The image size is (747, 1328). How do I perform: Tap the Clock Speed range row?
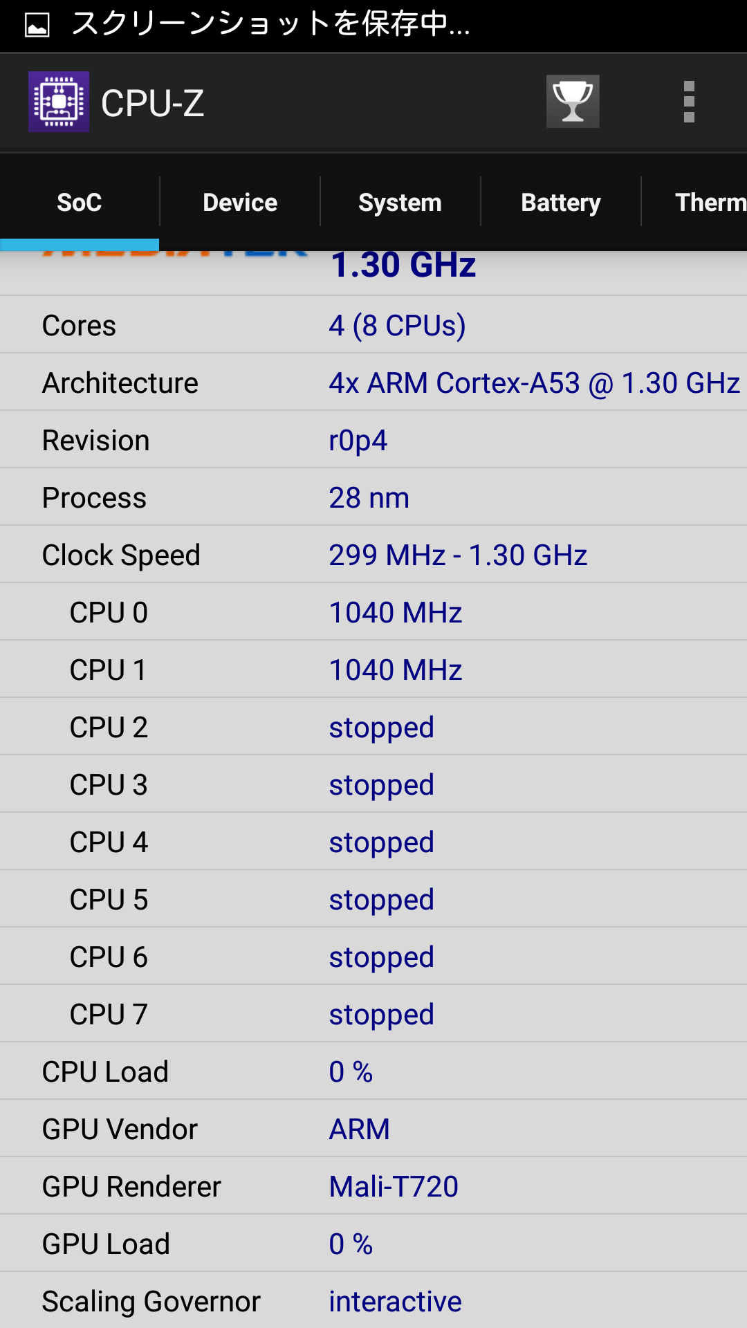[x=373, y=555]
